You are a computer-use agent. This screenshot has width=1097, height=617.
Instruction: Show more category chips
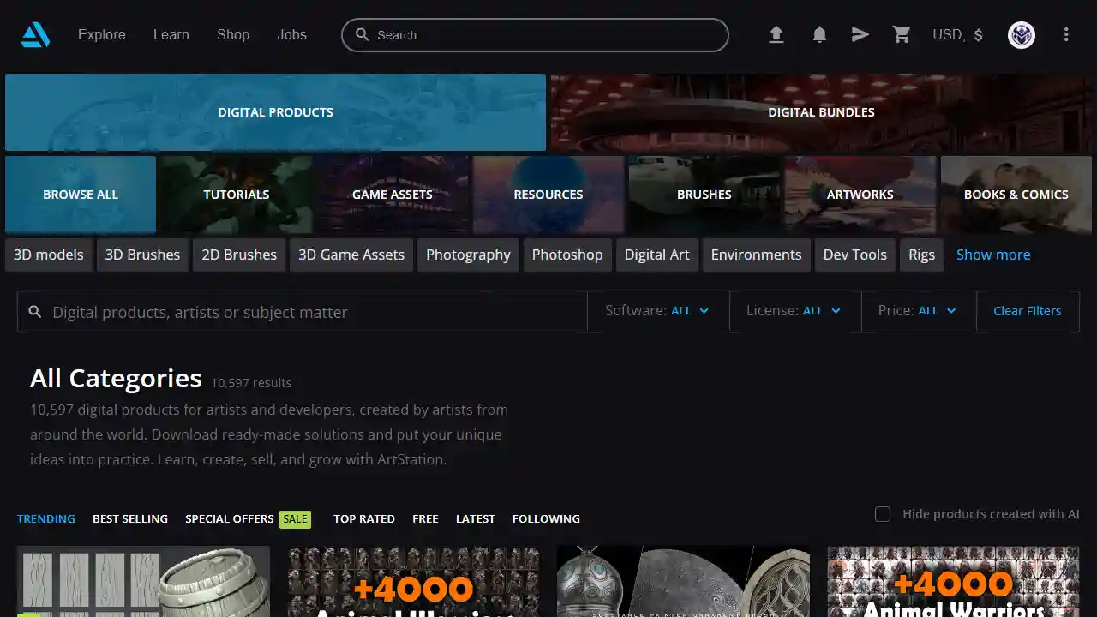tap(993, 255)
